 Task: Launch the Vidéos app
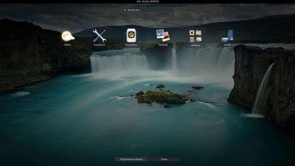point(227,37)
